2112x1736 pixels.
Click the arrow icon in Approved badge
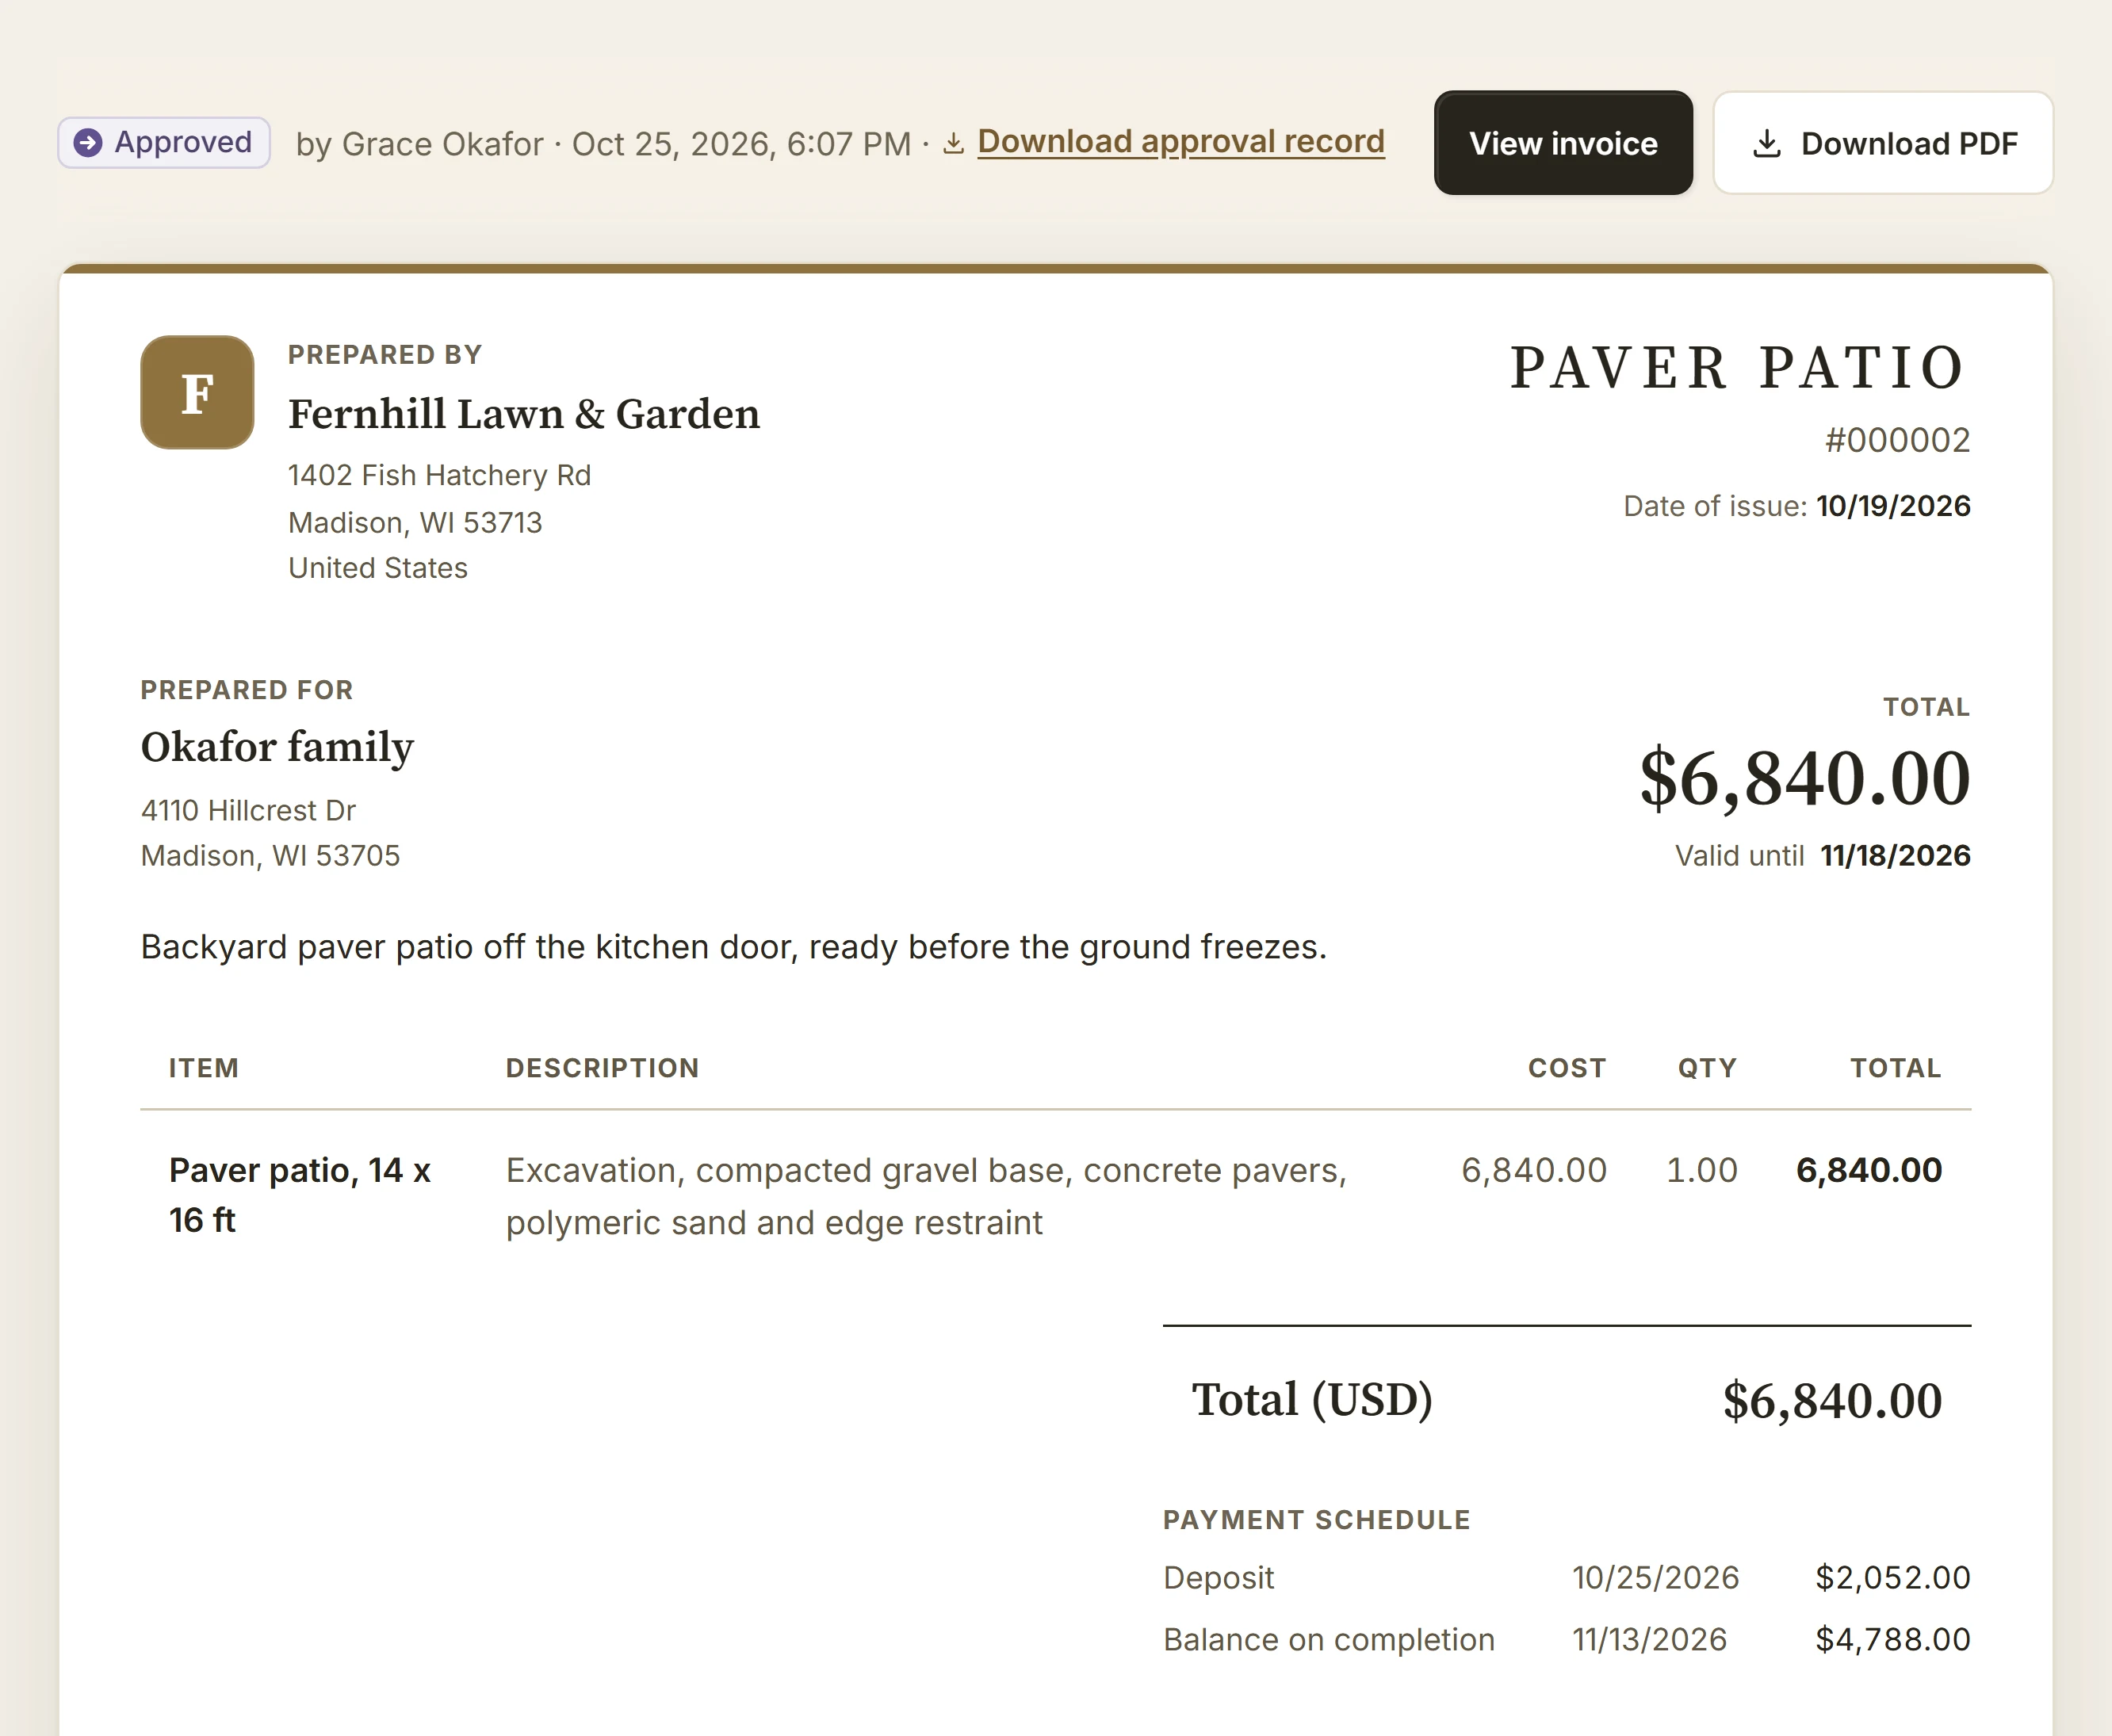pos(89,143)
